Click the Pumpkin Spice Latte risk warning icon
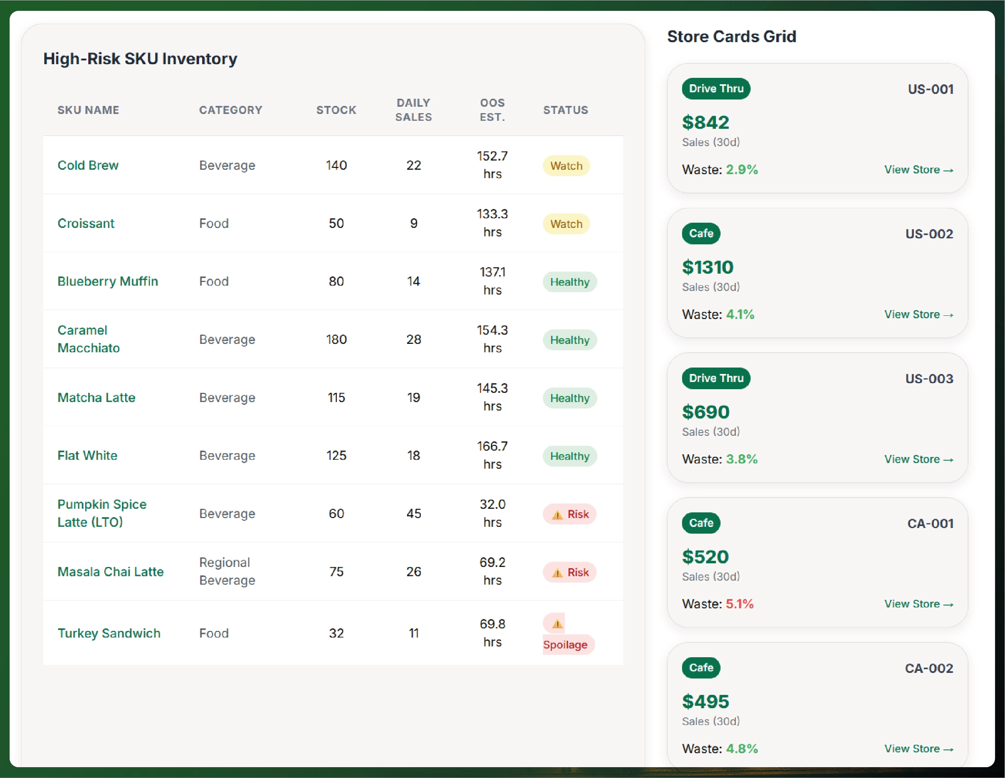1005x778 pixels. click(557, 514)
